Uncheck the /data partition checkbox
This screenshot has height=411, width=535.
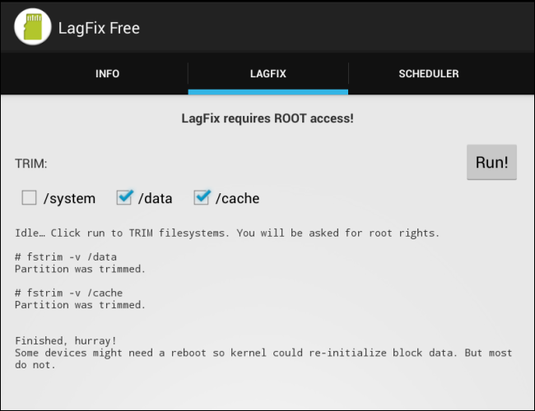[125, 197]
